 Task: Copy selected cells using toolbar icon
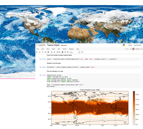(46, 52)
